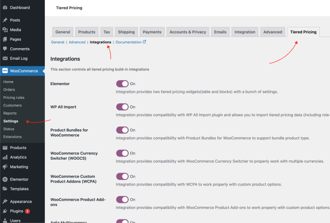This screenshot has height=223, width=330.
Task: Open Plugins menu with update badge
Action: point(17,211)
